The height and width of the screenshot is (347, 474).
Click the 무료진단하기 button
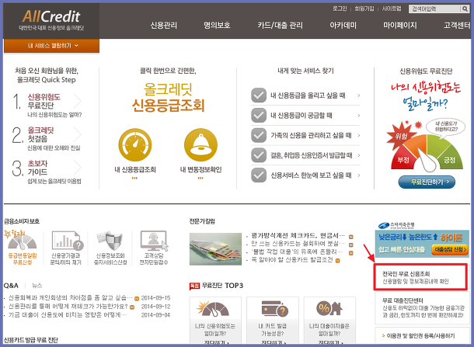427,182
